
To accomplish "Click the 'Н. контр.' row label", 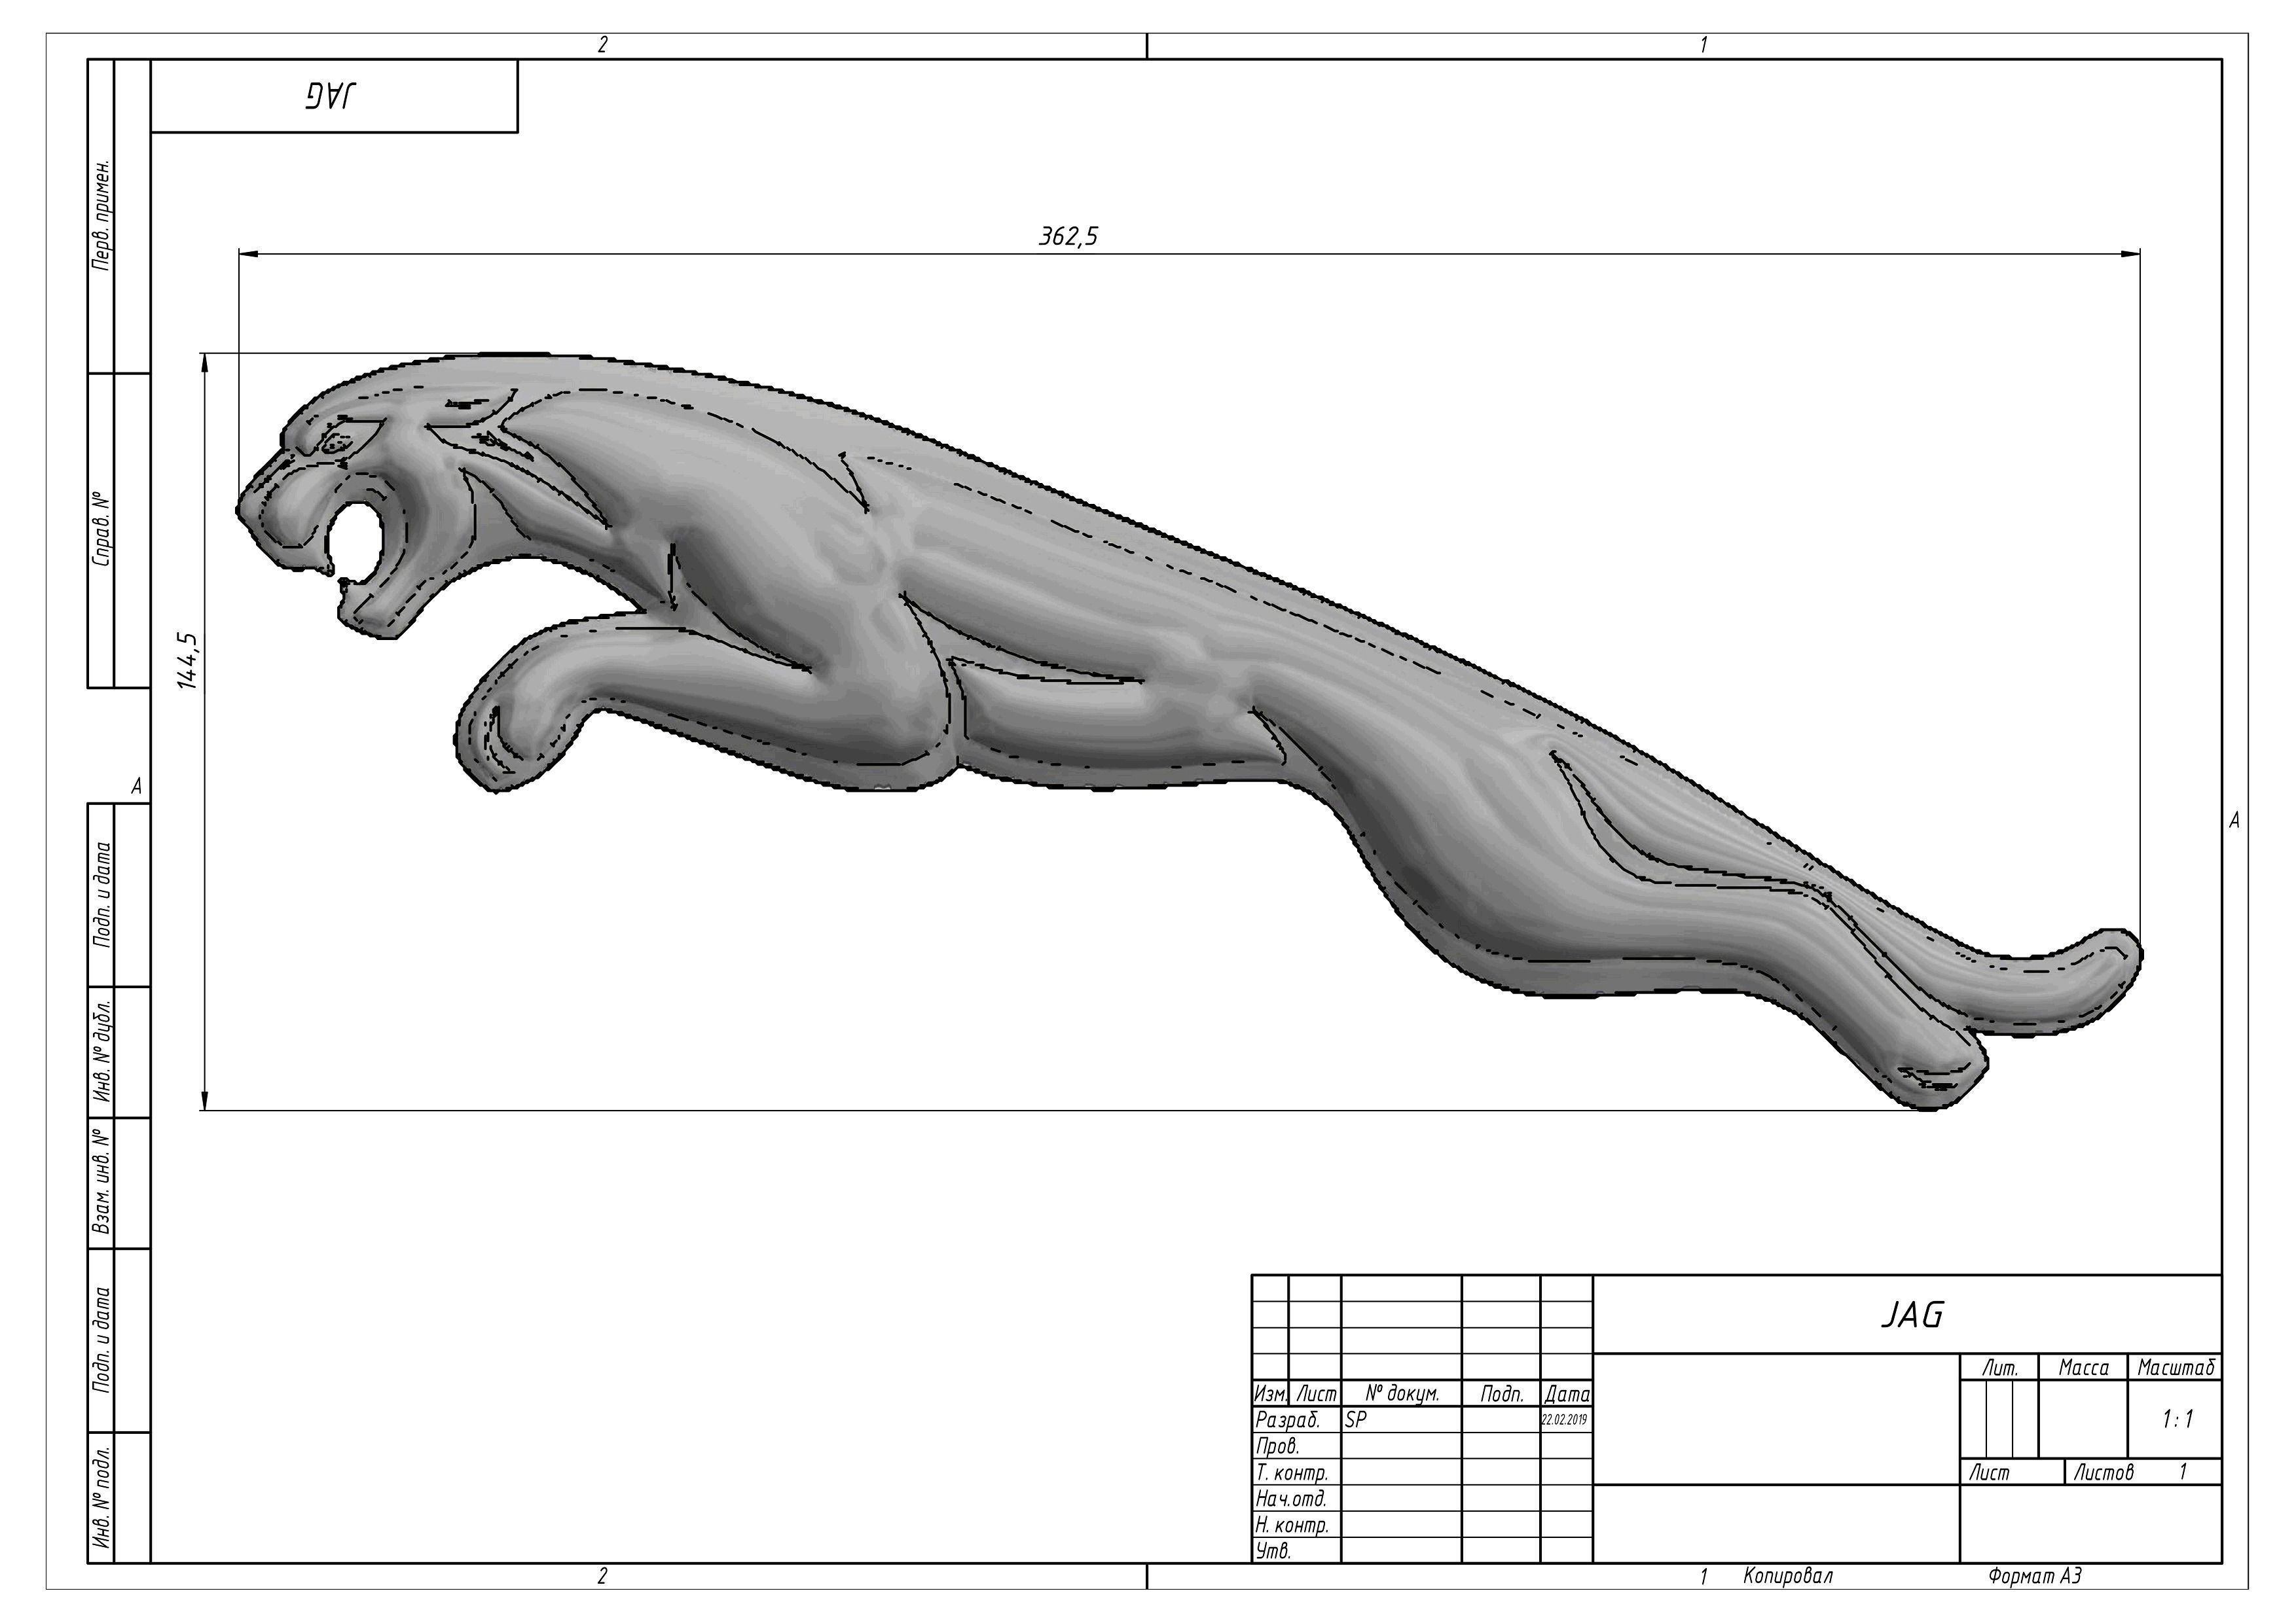I will pos(1292,1526).
